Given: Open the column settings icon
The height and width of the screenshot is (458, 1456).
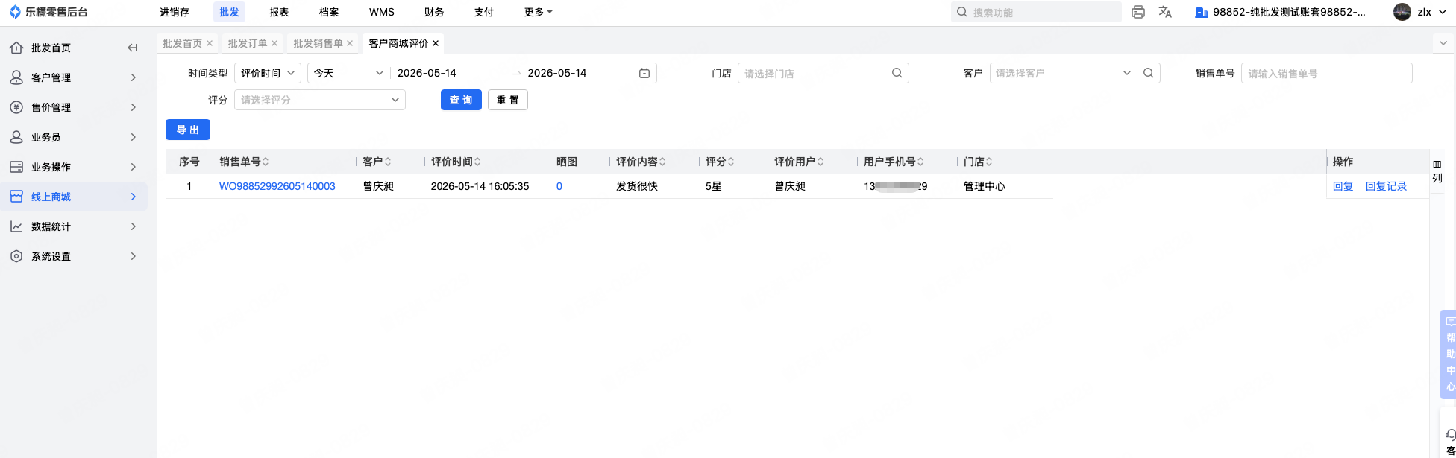Looking at the screenshot, I should pyautogui.click(x=1437, y=171).
